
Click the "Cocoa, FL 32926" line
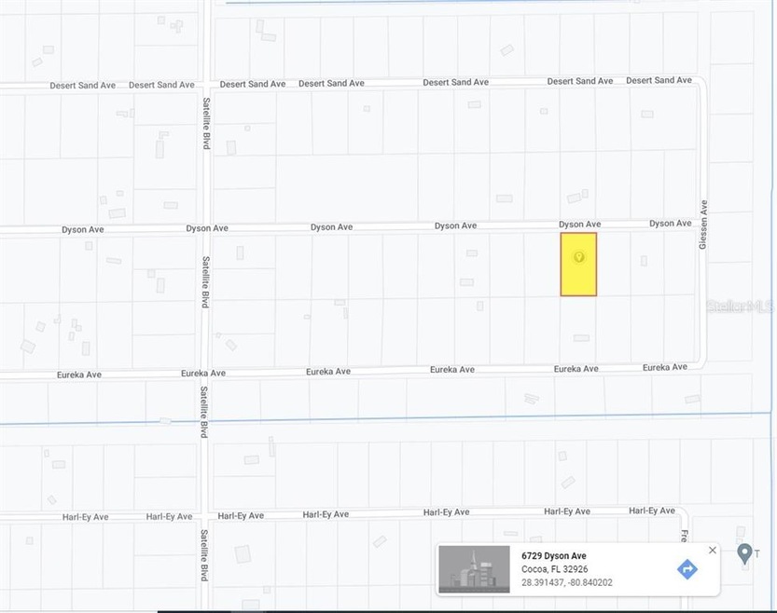(x=554, y=569)
